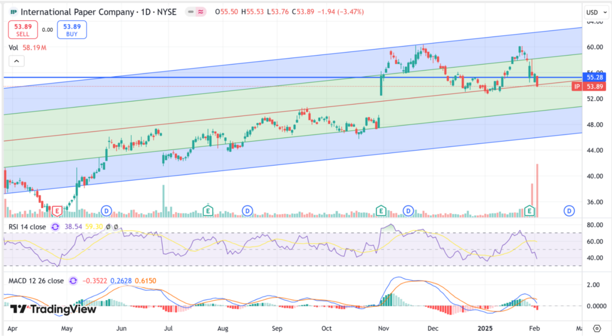
Task: Click the MACD histogram value −0.3522
Action: [94, 281]
